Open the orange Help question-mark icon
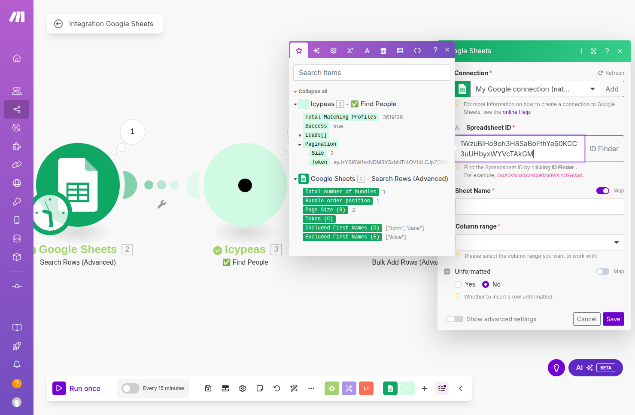Image resolution: width=635 pixels, height=415 pixels. tap(17, 383)
